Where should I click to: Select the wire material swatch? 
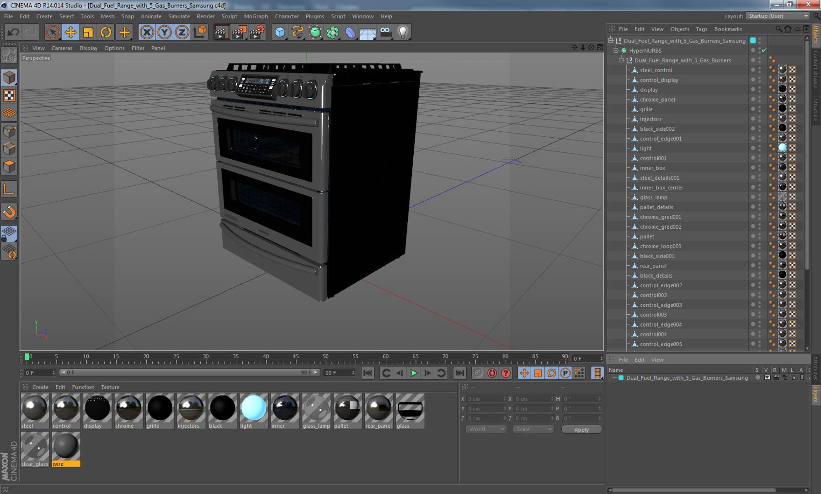coord(66,449)
